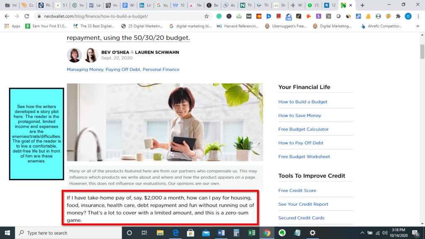This screenshot has height=239, width=425.
Task: Bookmark this page with the star icon
Action: coord(206,16)
